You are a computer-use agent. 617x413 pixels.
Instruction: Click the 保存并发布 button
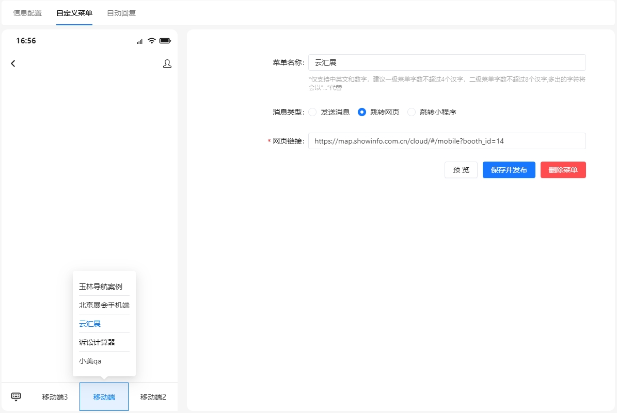point(509,170)
